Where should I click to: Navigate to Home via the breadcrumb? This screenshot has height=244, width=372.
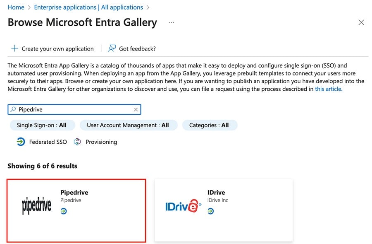[x=16, y=7]
